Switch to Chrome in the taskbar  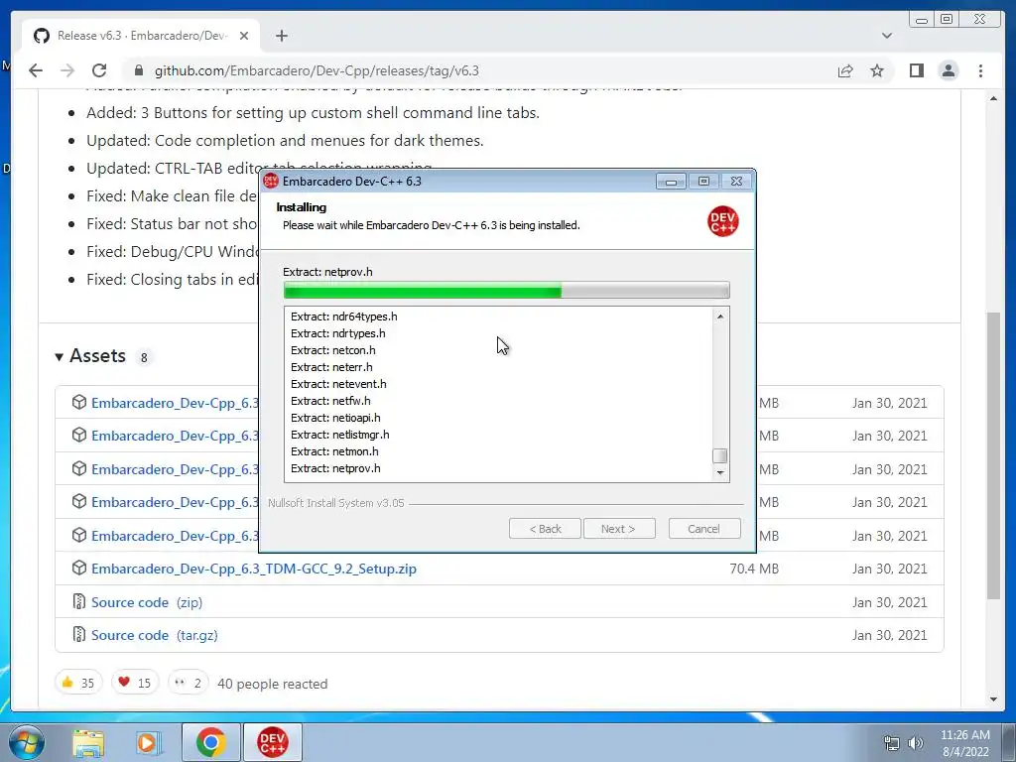[x=210, y=742]
